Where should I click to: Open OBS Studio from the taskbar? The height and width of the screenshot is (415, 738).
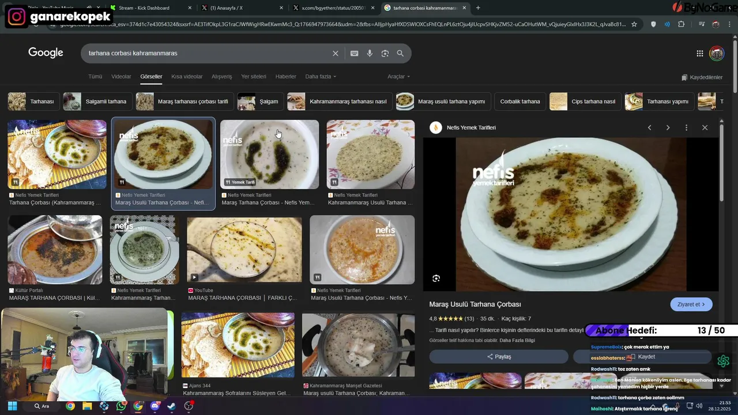(x=189, y=406)
